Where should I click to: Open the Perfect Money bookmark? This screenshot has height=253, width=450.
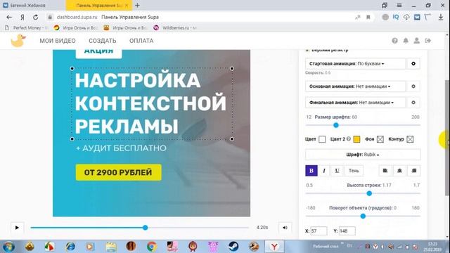click(x=26, y=28)
